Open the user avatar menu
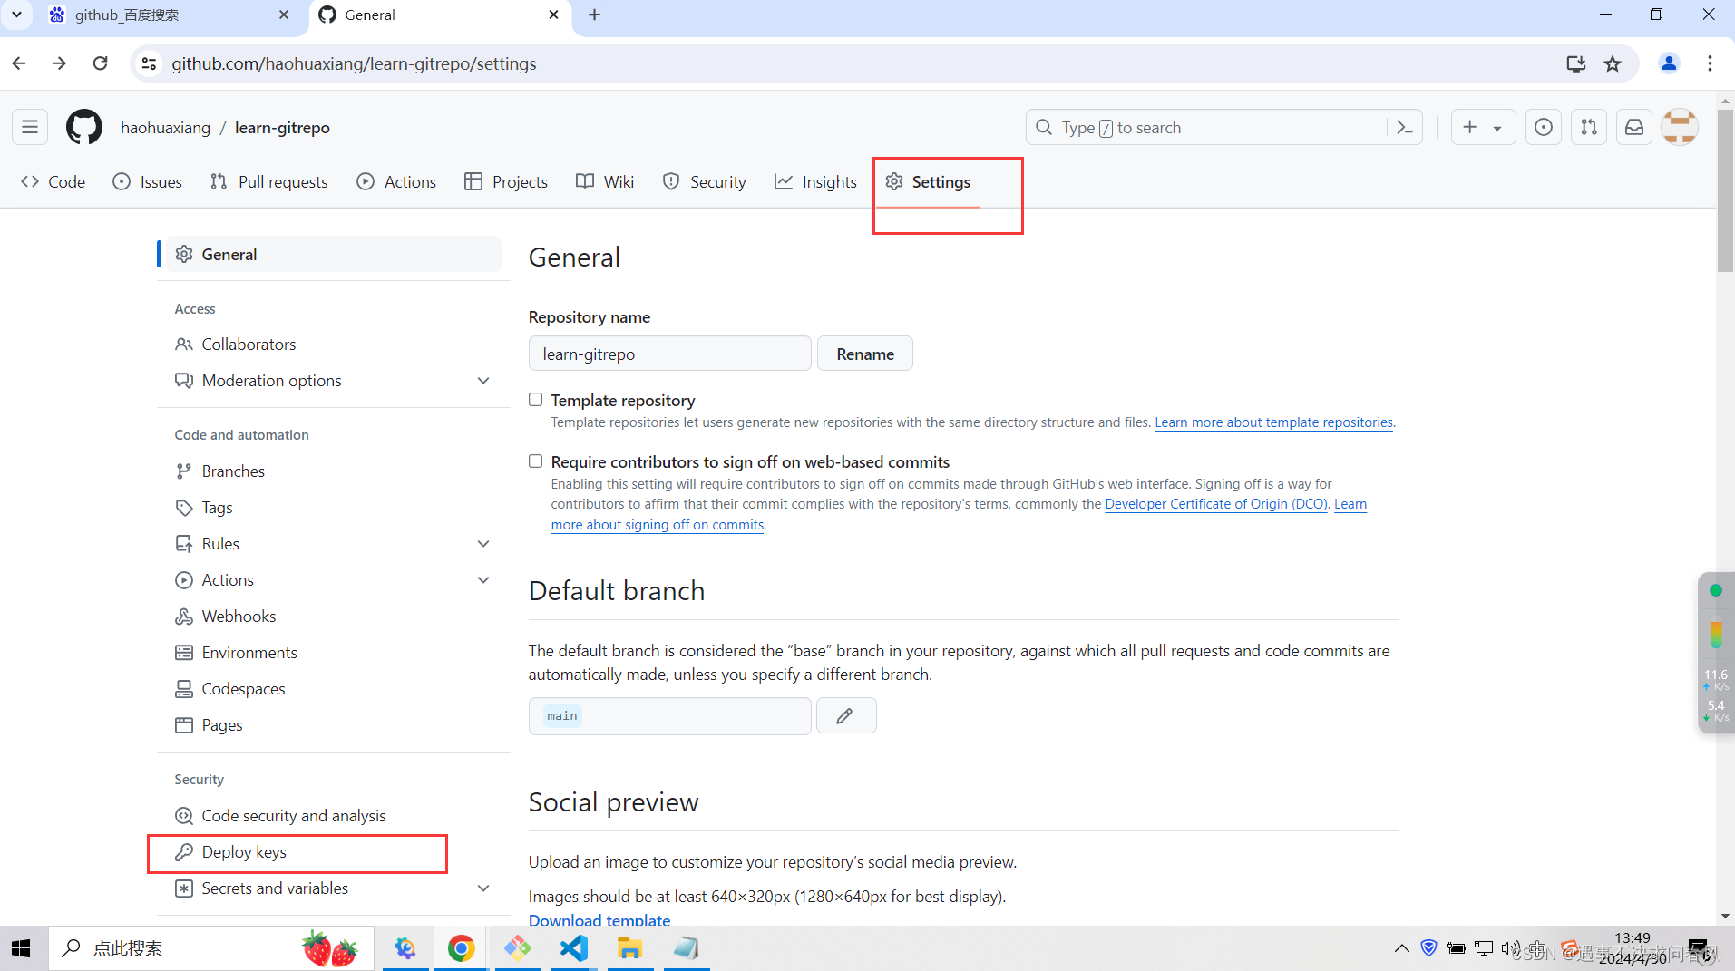The height and width of the screenshot is (971, 1735). point(1680,127)
